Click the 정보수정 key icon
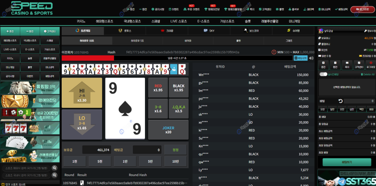376x186 pixels. tap(366, 31)
